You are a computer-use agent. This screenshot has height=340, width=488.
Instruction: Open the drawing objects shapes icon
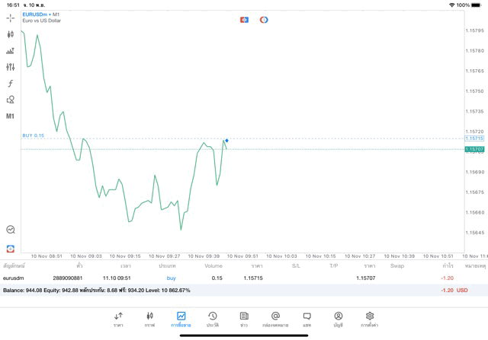pyautogui.click(x=11, y=100)
